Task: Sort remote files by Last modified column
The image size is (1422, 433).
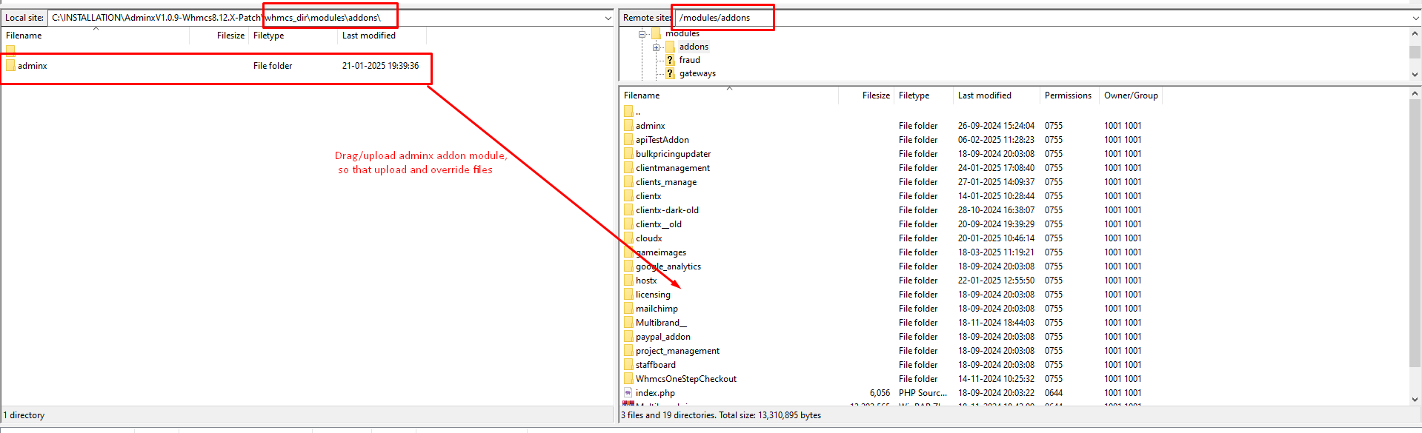Action: [x=984, y=95]
